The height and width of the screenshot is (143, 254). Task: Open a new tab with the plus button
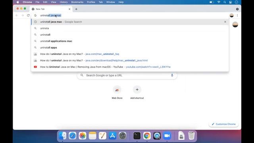pyautogui.click(x=76, y=9)
